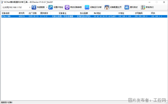The height and width of the screenshot is (104, 168).
Task: Click the 无备注信息，可右击编辑 remark cell
Action: [x=62, y=16]
